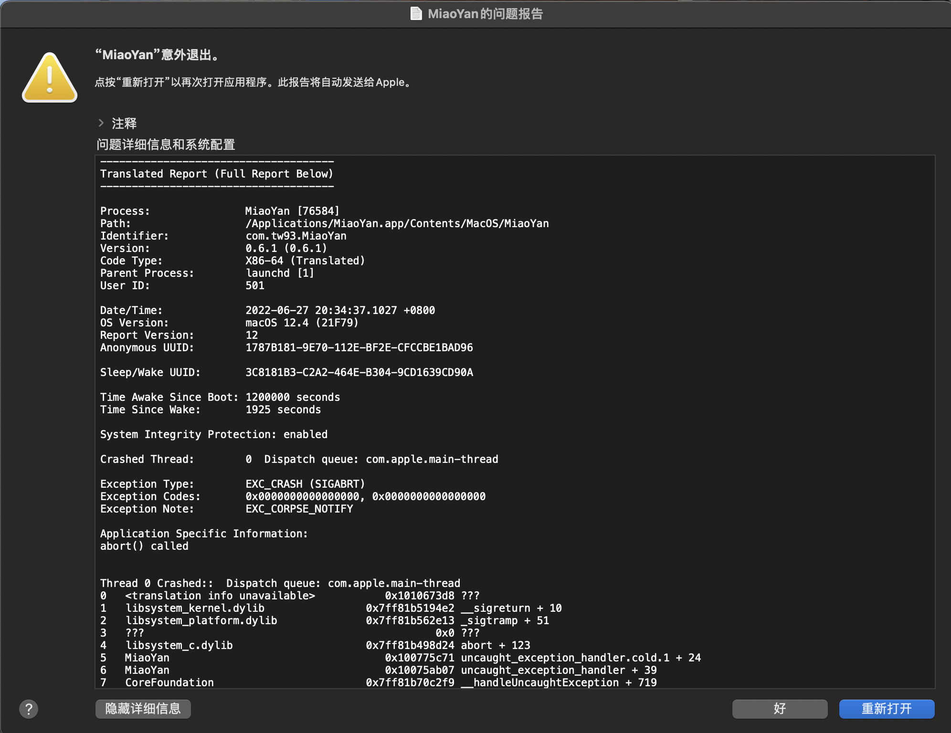Click the System Integrity Protection enabled line
Viewport: 951px width, 733px height.
click(x=214, y=434)
